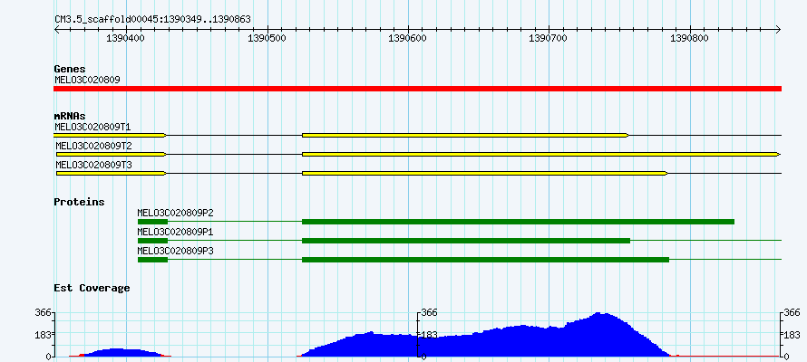This screenshot has width=807, height=362.
Task: Select mRNA label MEL03C020809T3
Action: (x=93, y=165)
